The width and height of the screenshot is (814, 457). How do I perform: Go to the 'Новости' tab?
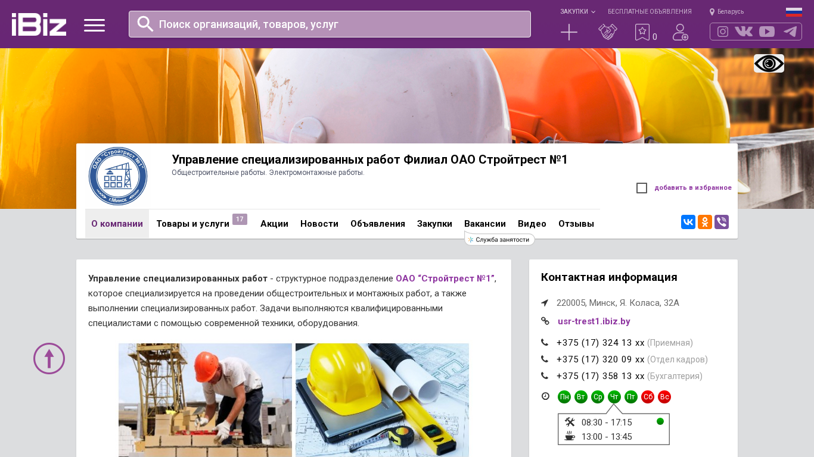tap(319, 224)
